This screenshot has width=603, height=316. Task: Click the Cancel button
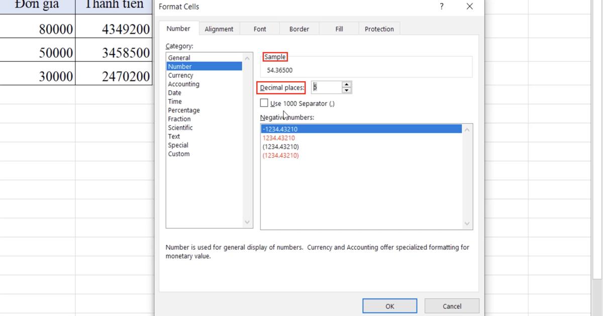point(452,306)
